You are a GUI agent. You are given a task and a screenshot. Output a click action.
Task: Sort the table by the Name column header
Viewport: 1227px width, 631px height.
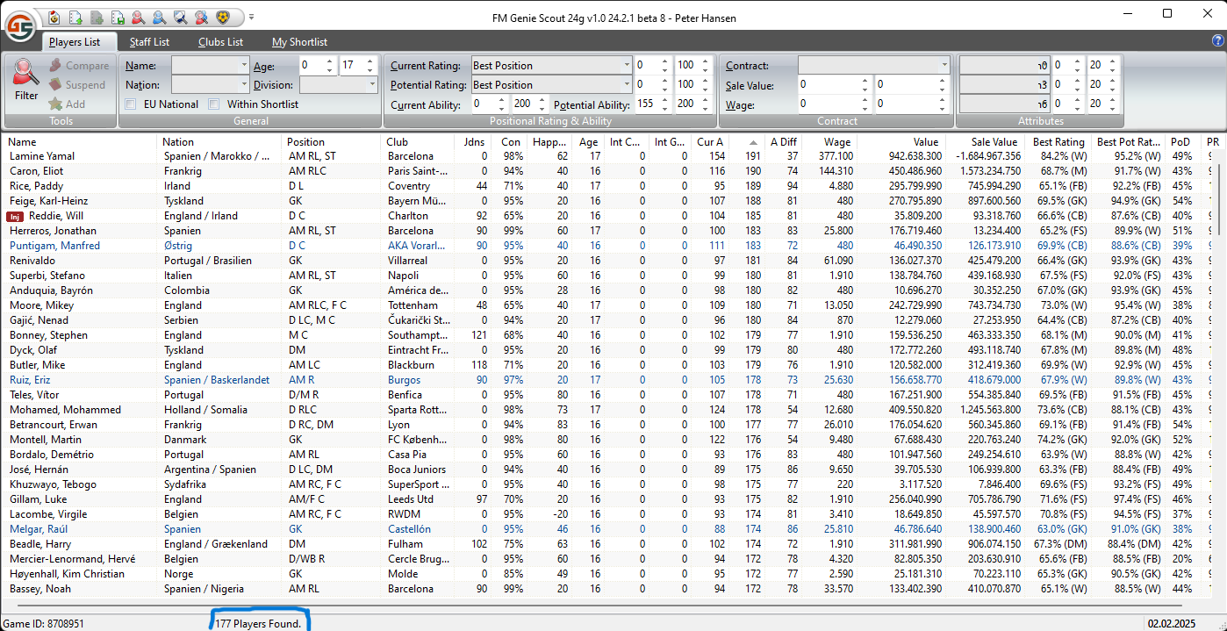pyautogui.click(x=82, y=141)
